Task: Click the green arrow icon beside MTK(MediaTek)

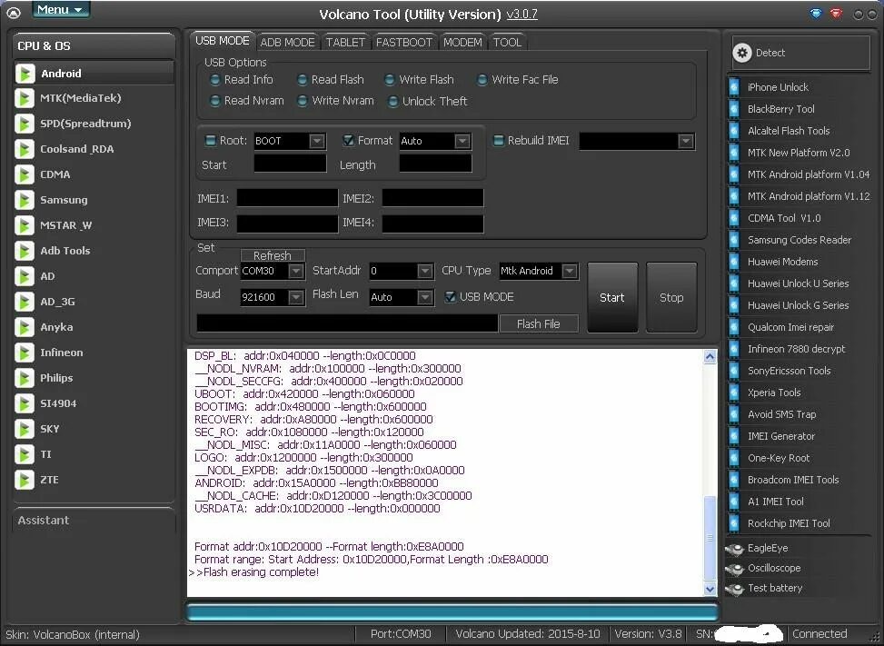Action: [25, 98]
